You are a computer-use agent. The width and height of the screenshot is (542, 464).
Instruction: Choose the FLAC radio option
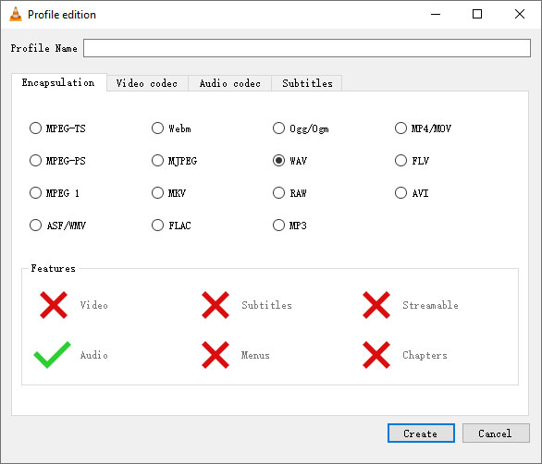pyautogui.click(x=157, y=226)
